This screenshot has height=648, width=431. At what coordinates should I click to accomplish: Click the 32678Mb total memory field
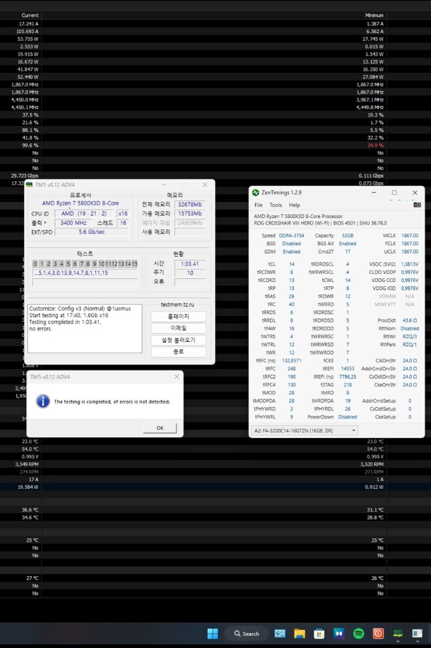click(190, 204)
